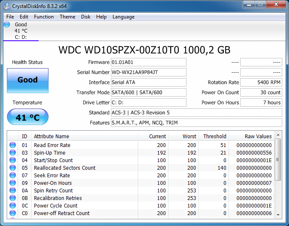
Task: Select the Power Cycle Count attribute name
Action: pyautogui.click(x=56, y=205)
